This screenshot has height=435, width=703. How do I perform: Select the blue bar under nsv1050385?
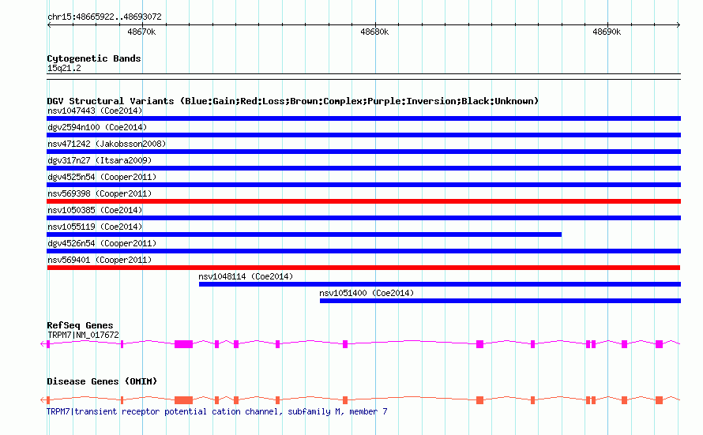(x=363, y=218)
